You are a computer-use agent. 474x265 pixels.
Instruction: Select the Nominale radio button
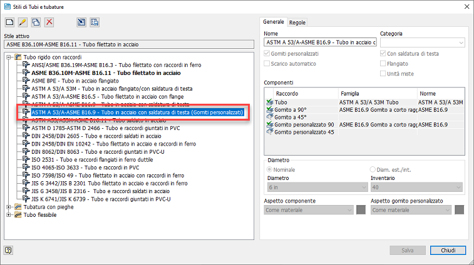pyautogui.click(x=269, y=169)
